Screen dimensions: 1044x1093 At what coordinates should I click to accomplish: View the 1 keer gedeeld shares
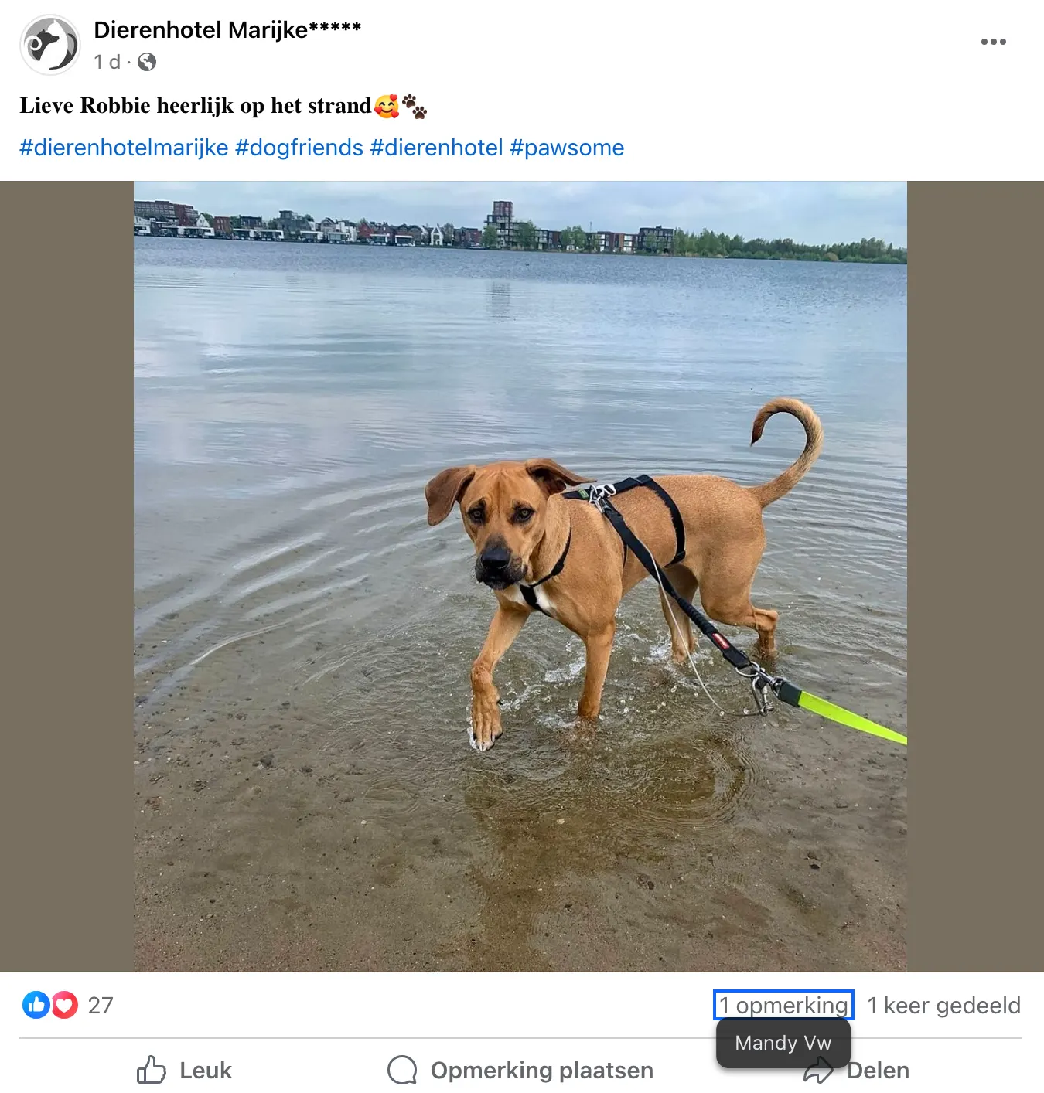click(x=944, y=1005)
